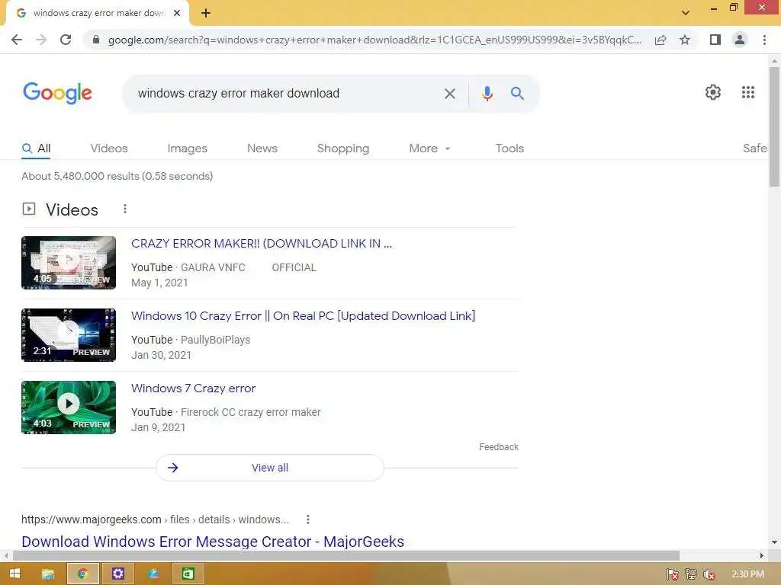
Task: Expand the More dropdown
Action: 429,149
